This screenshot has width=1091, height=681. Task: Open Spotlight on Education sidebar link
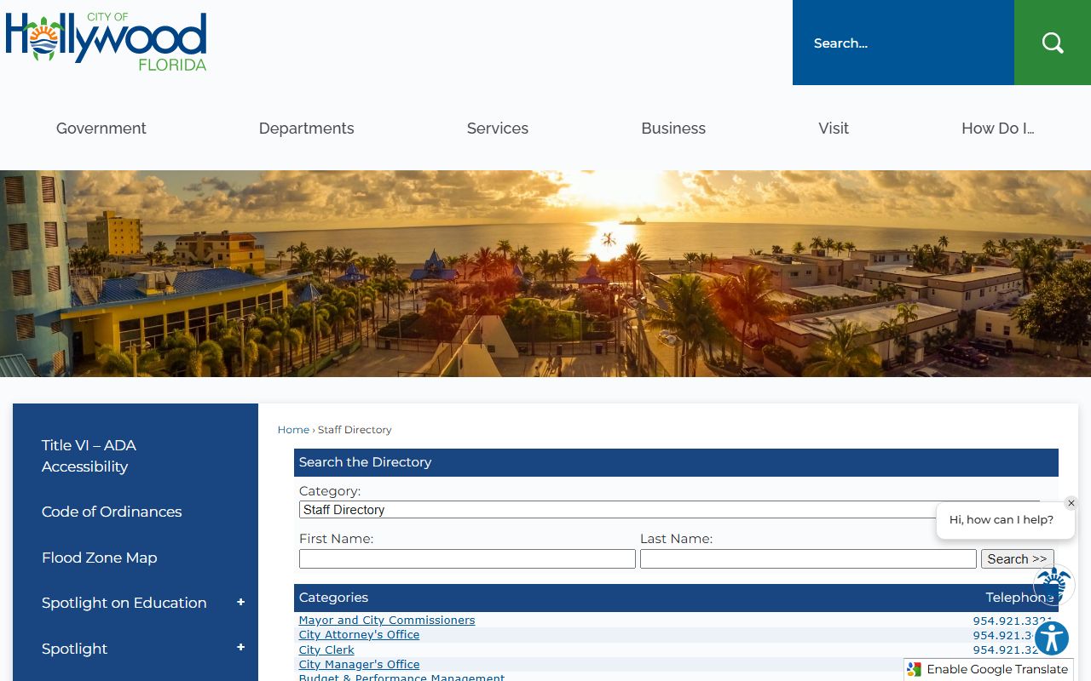point(124,603)
